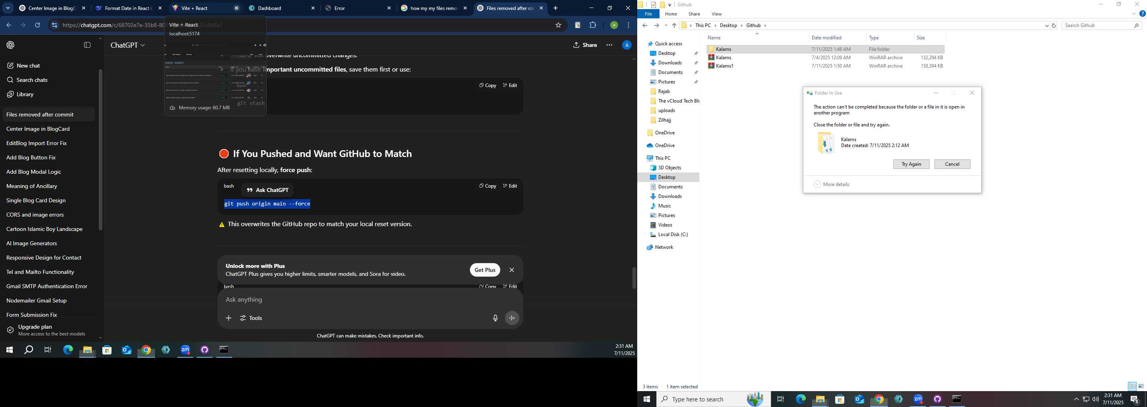Open the Action Center notification icon in the tray

click(x=1135, y=399)
